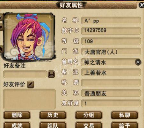Start a private chat with 私聊

click(125, 115)
